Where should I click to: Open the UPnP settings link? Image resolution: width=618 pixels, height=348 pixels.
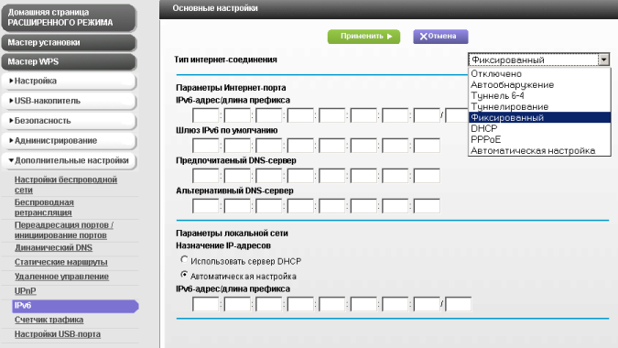tap(26, 291)
